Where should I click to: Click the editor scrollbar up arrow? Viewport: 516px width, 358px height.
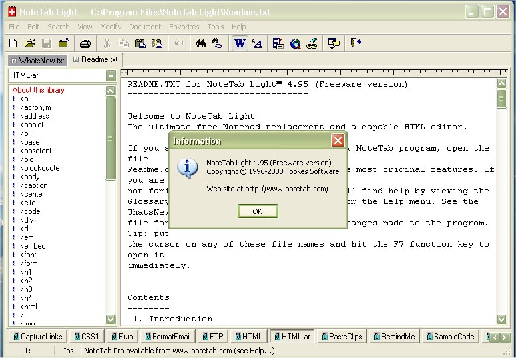pyautogui.click(x=501, y=84)
